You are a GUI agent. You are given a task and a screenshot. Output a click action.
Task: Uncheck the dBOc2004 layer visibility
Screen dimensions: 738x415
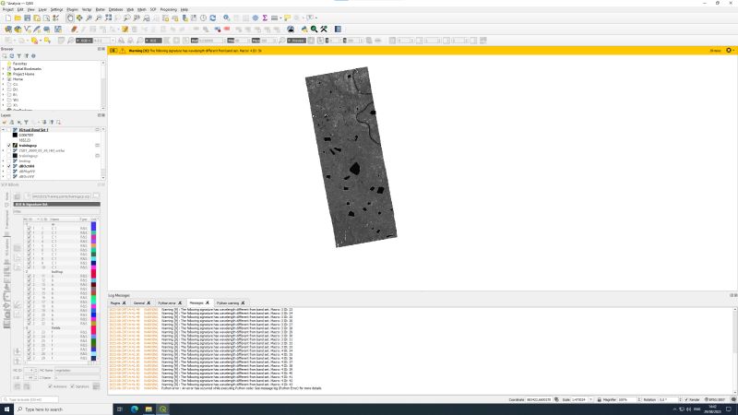tap(9, 166)
